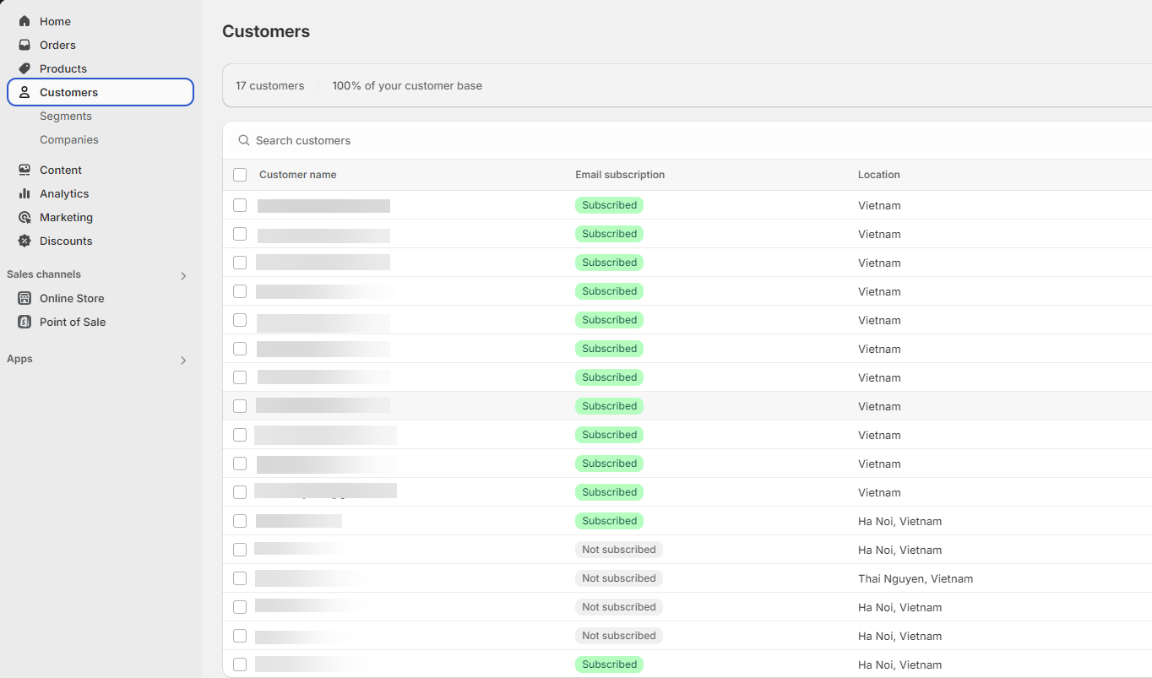
Task: Select the Customers person icon
Action: 24,92
